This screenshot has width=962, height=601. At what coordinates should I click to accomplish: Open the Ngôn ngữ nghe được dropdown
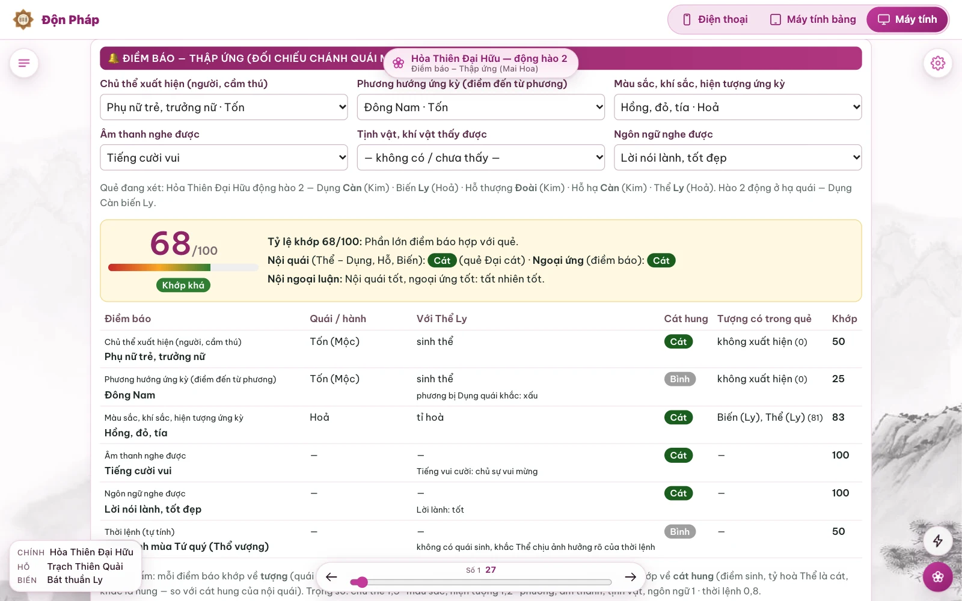(738, 157)
